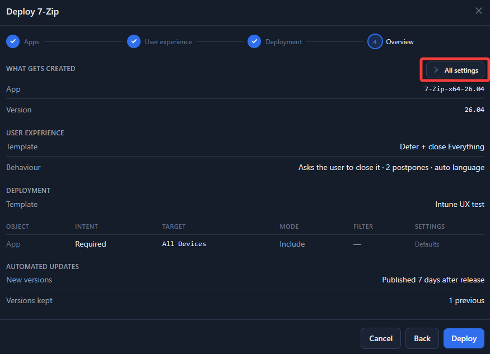Screen dimensions: 490x354
Task: Select the Overview wizard step label
Action: pyautogui.click(x=400, y=42)
